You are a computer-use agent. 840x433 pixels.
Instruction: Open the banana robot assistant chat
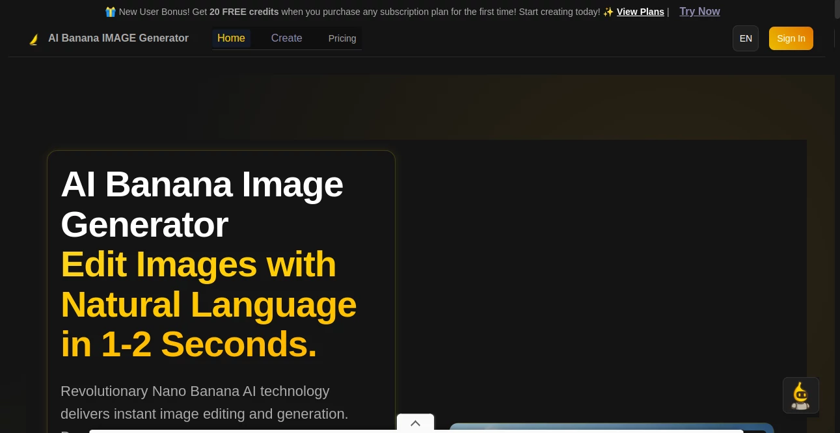coord(801,395)
